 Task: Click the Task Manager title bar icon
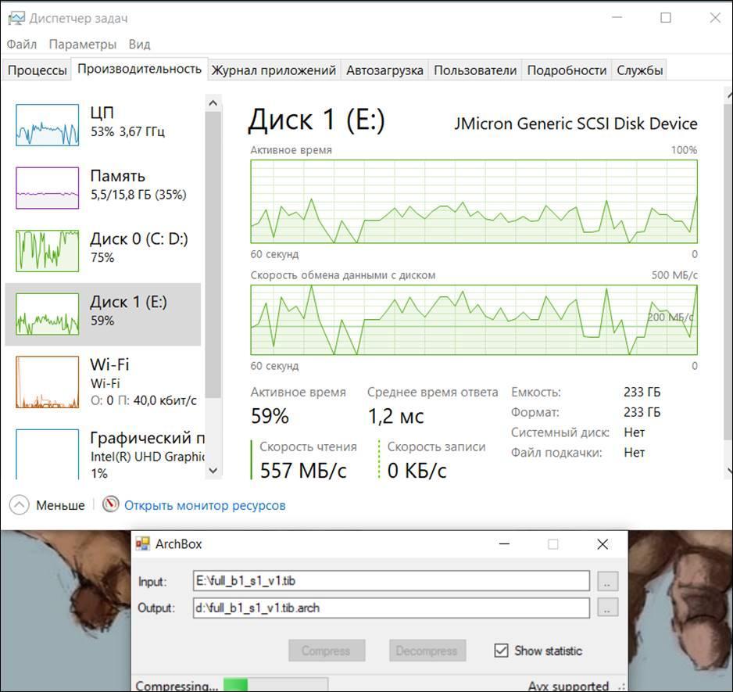(16, 17)
